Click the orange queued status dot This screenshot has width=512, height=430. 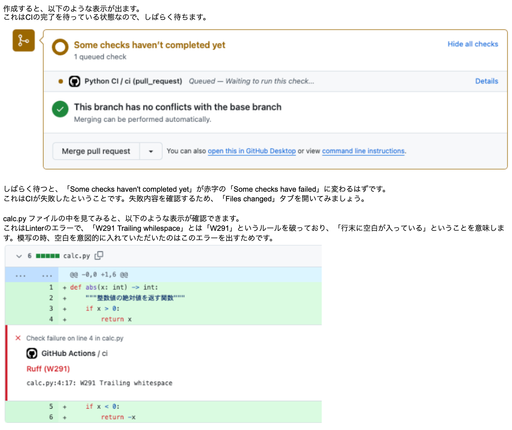(61, 81)
